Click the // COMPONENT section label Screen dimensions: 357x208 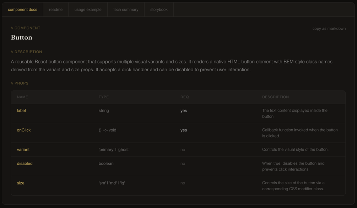tap(26, 28)
